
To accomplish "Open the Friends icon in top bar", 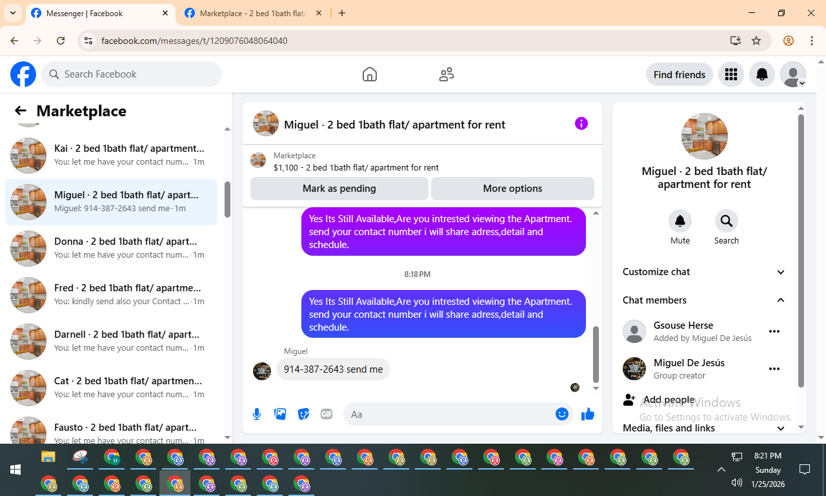I will (447, 74).
